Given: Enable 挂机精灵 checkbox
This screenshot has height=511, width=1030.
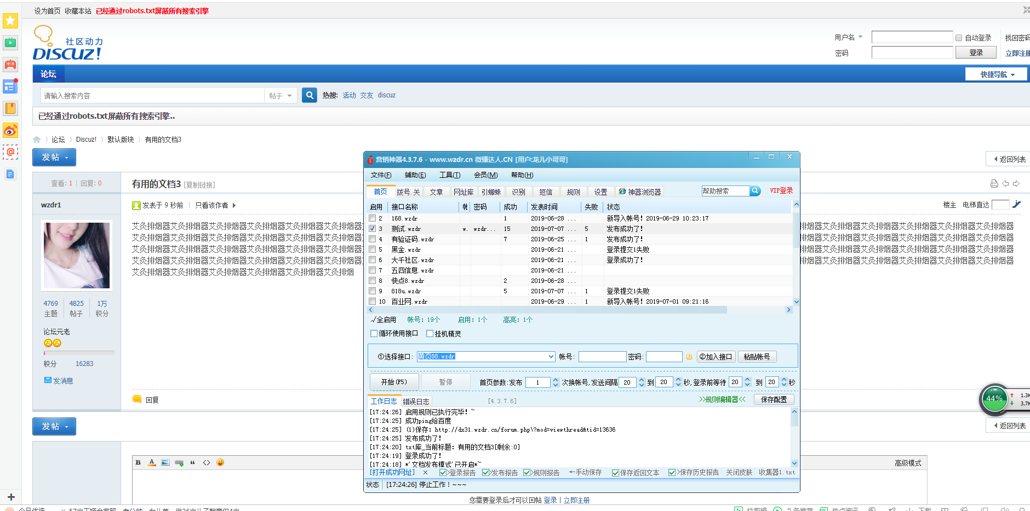Looking at the screenshot, I should click(x=430, y=333).
